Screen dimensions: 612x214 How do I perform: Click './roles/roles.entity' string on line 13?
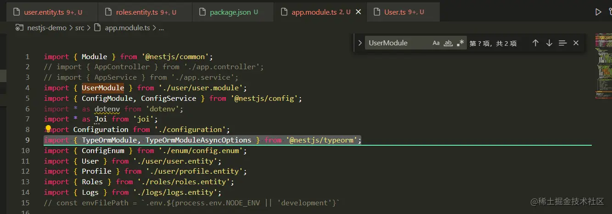coord(186,182)
